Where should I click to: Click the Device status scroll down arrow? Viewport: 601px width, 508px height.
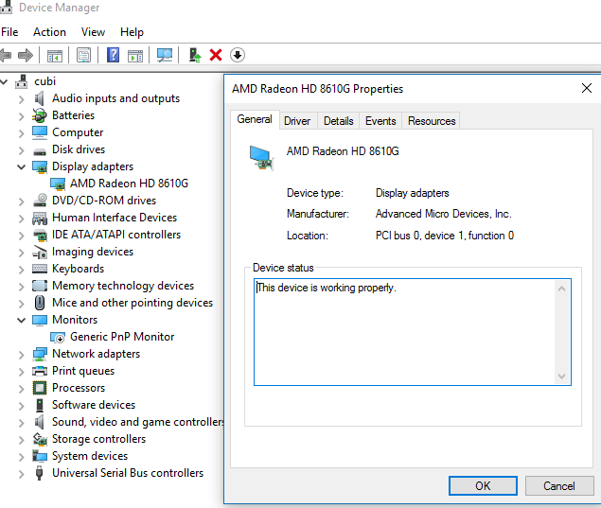point(562,377)
